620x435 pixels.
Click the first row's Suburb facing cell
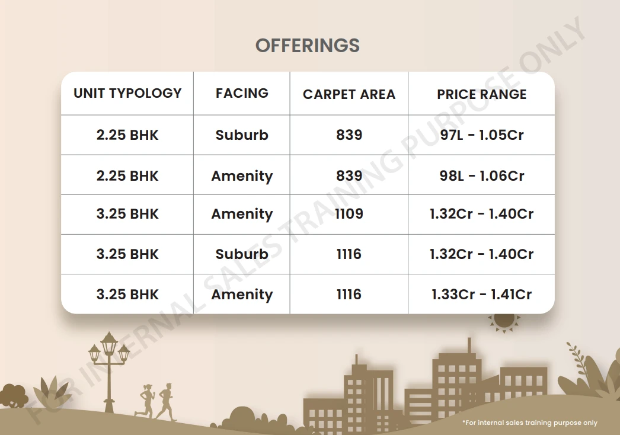(x=242, y=135)
